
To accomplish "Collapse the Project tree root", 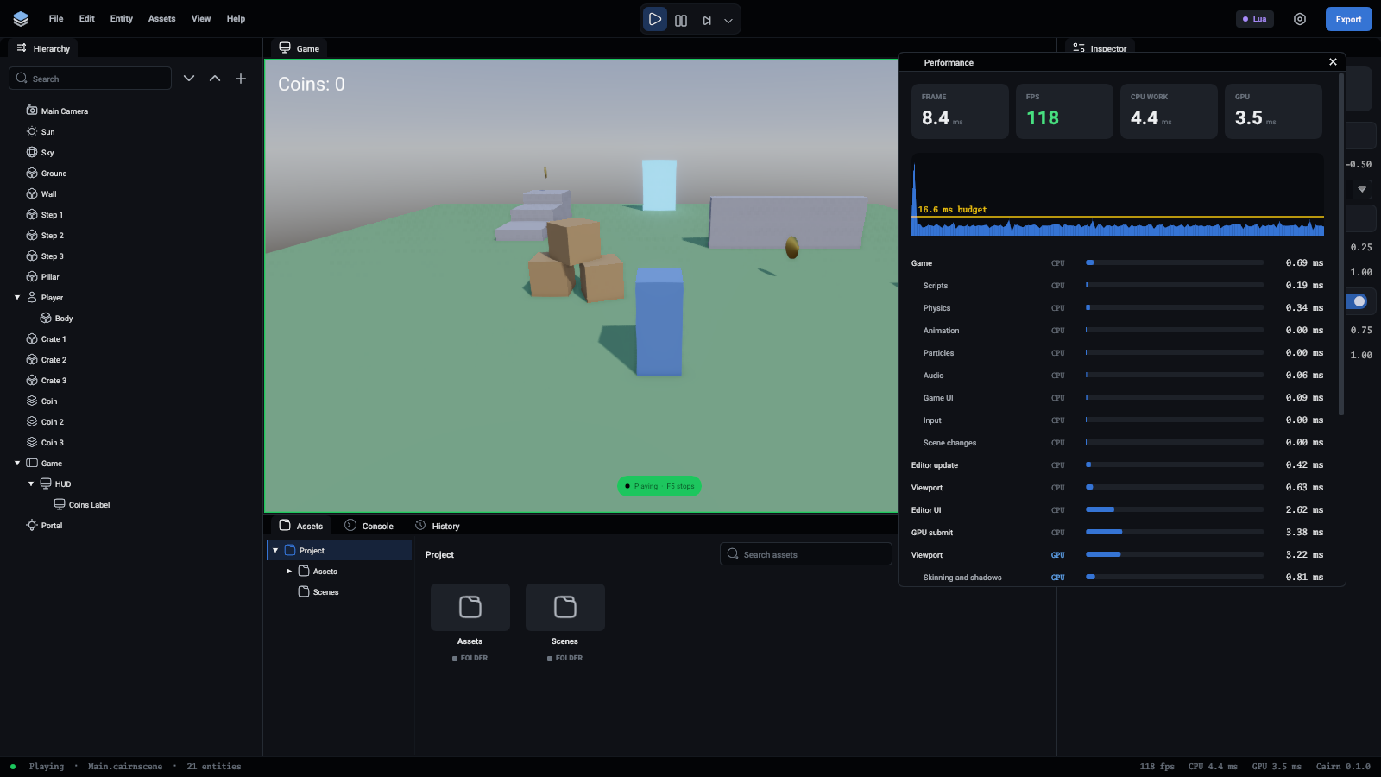I will [275, 550].
